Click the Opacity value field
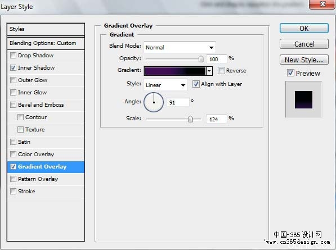 (217, 59)
